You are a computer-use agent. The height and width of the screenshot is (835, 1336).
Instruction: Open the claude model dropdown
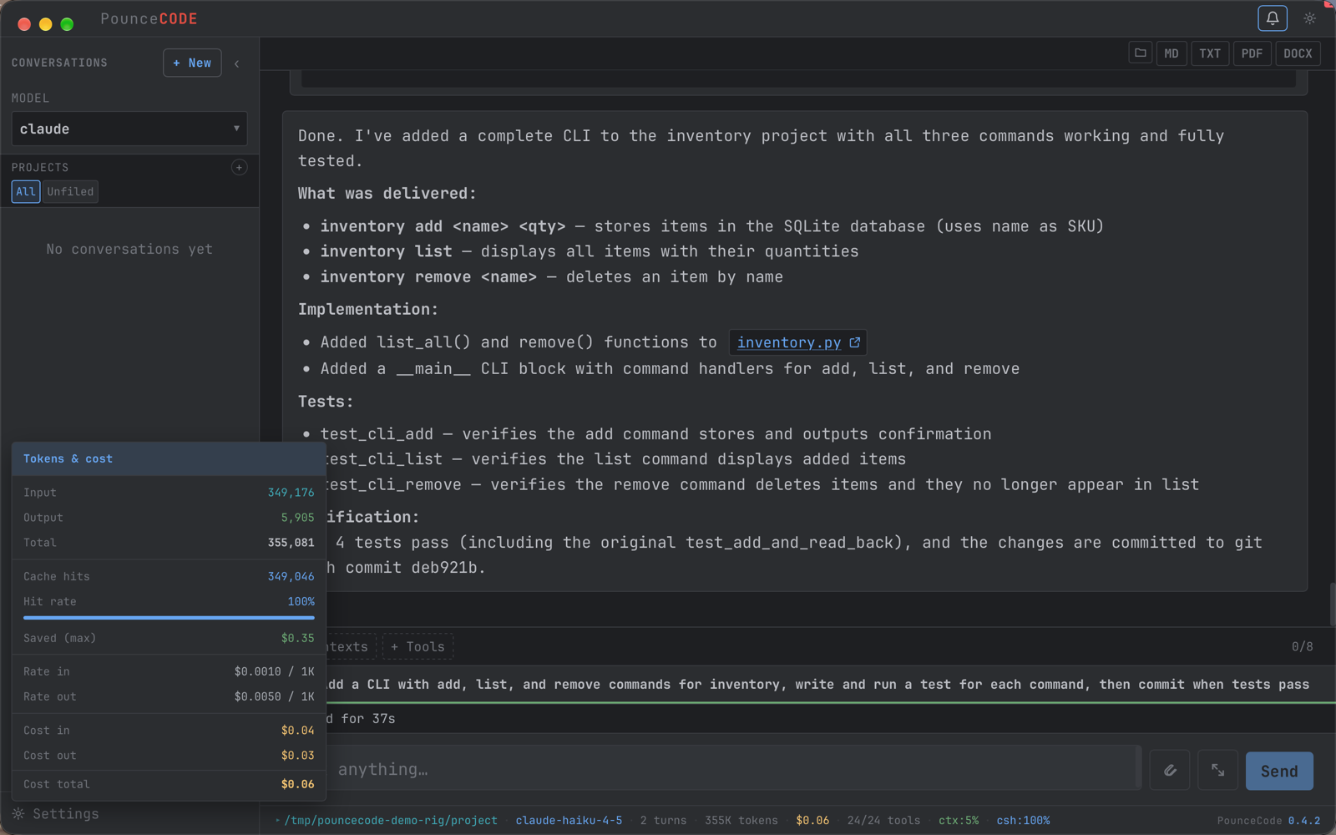pyautogui.click(x=129, y=129)
